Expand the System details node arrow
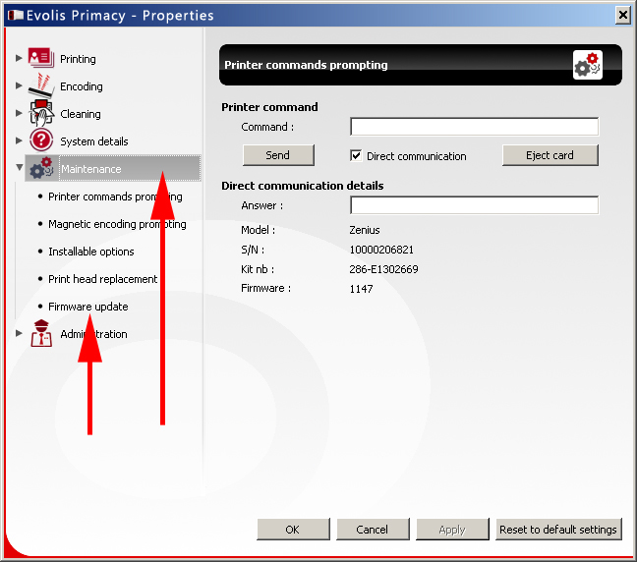Viewport: 637px width, 562px height. click(19, 140)
